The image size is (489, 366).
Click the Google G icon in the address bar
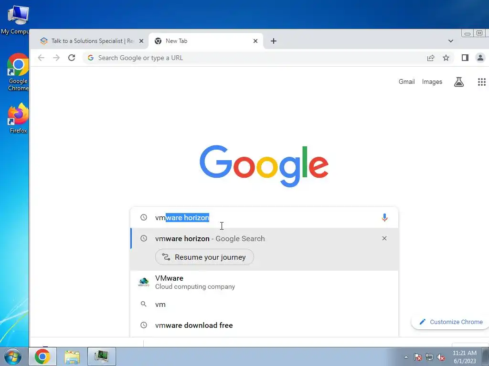click(x=91, y=58)
